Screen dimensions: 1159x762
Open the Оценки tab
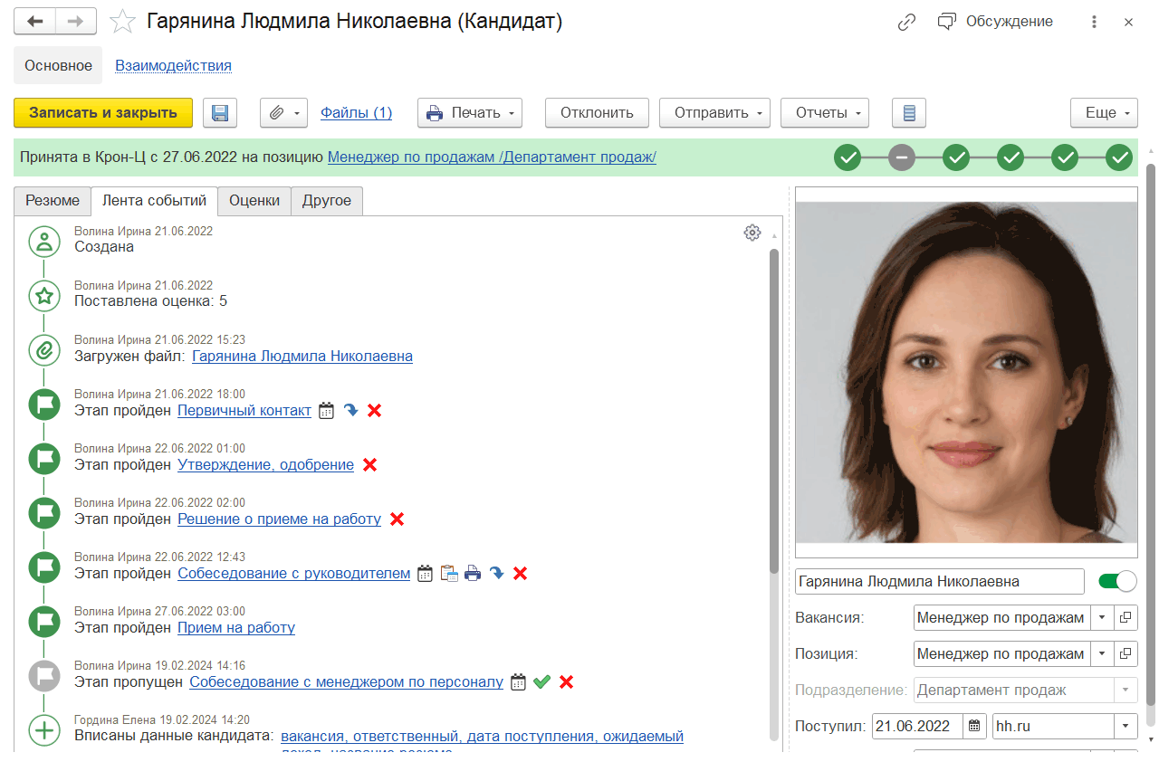click(x=254, y=201)
